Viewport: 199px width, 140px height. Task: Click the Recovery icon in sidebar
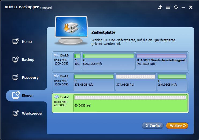tap(16, 77)
